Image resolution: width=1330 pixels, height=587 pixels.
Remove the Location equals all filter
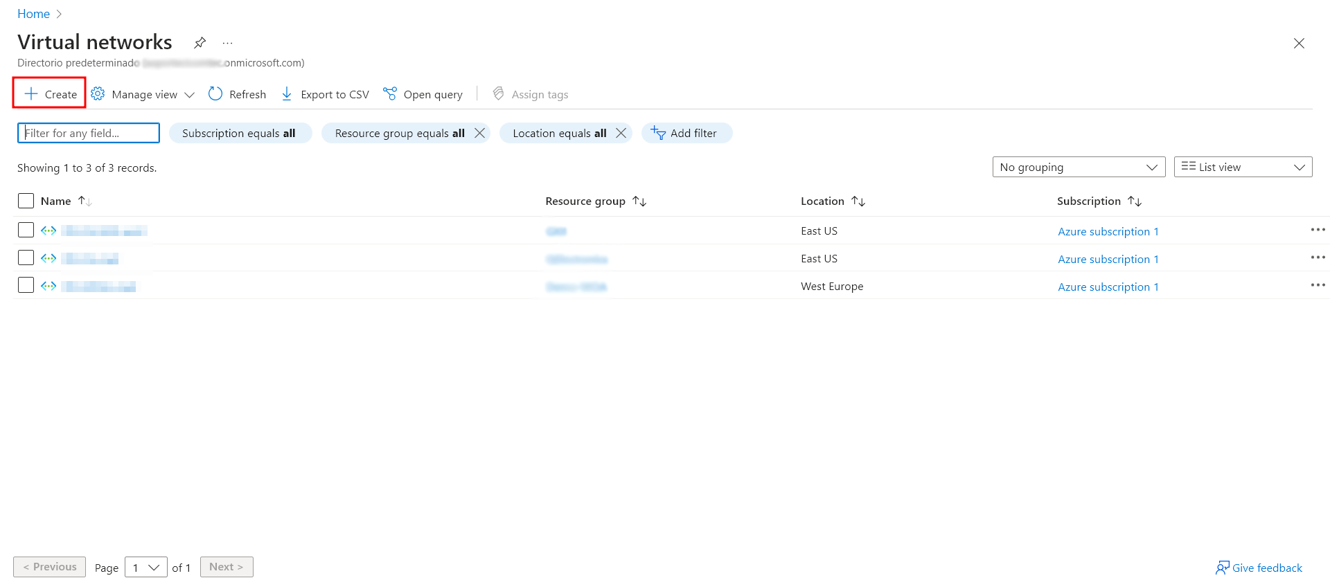(621, 133)
